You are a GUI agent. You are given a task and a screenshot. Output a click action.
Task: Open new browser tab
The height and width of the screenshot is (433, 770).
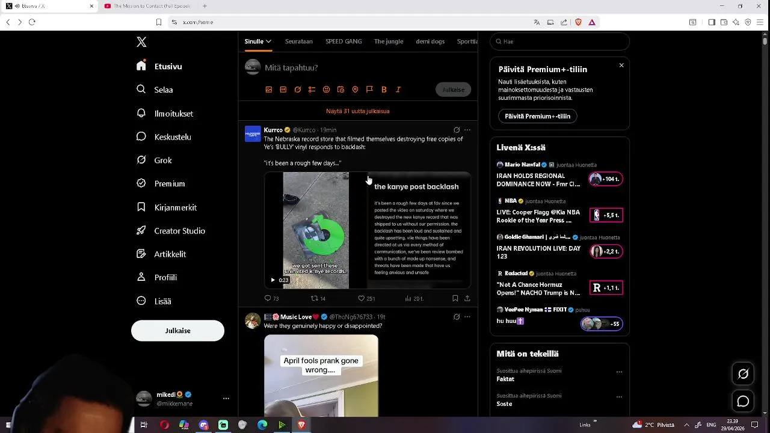point(205,6)
